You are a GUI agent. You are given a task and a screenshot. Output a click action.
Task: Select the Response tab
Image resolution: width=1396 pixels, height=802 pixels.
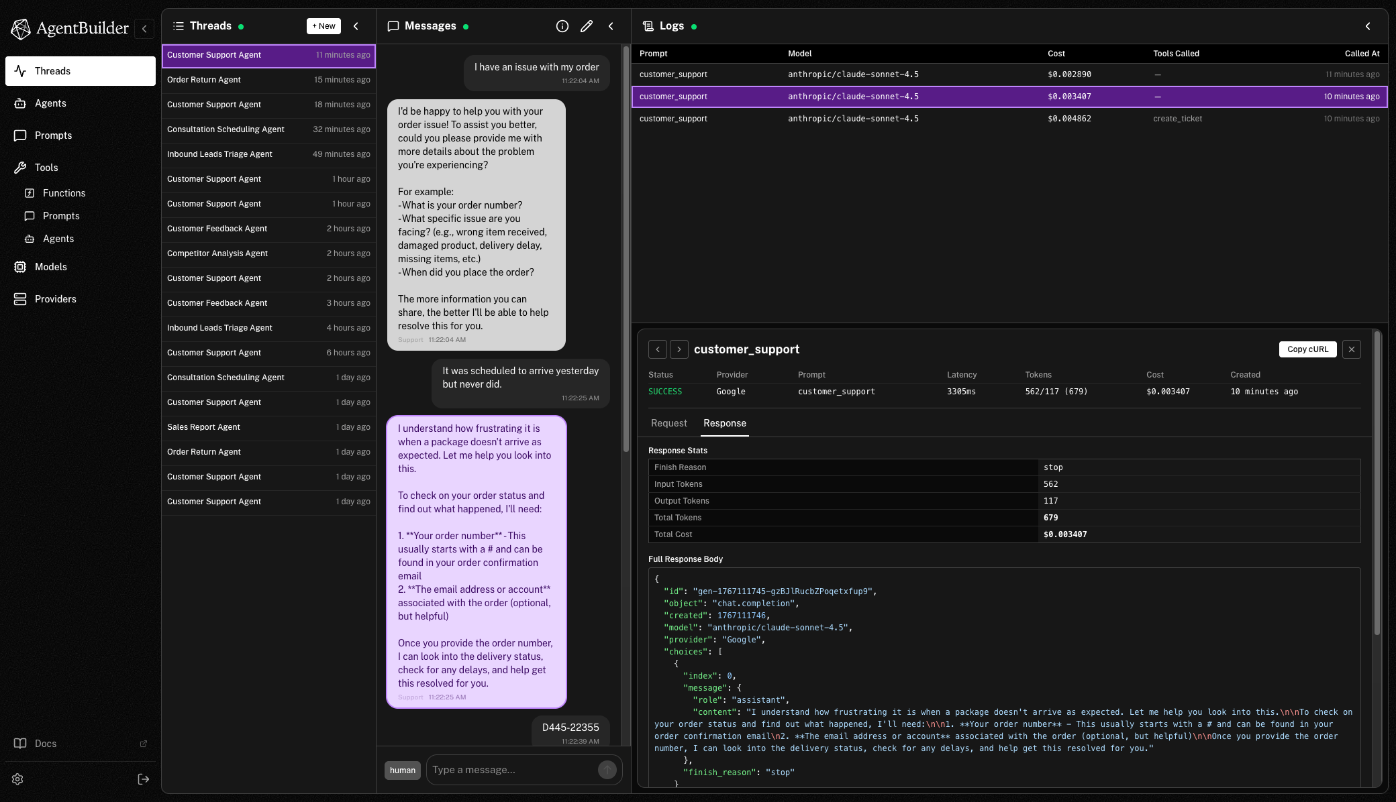(724, 423)
